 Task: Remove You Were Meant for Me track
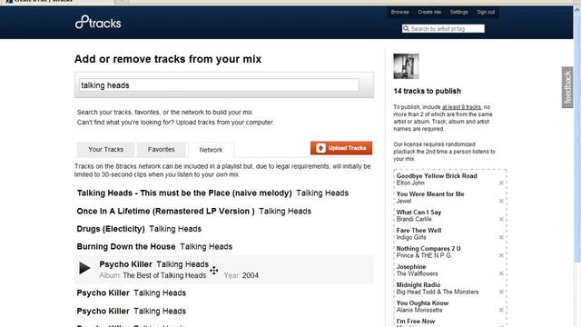[x=501, y=201]
